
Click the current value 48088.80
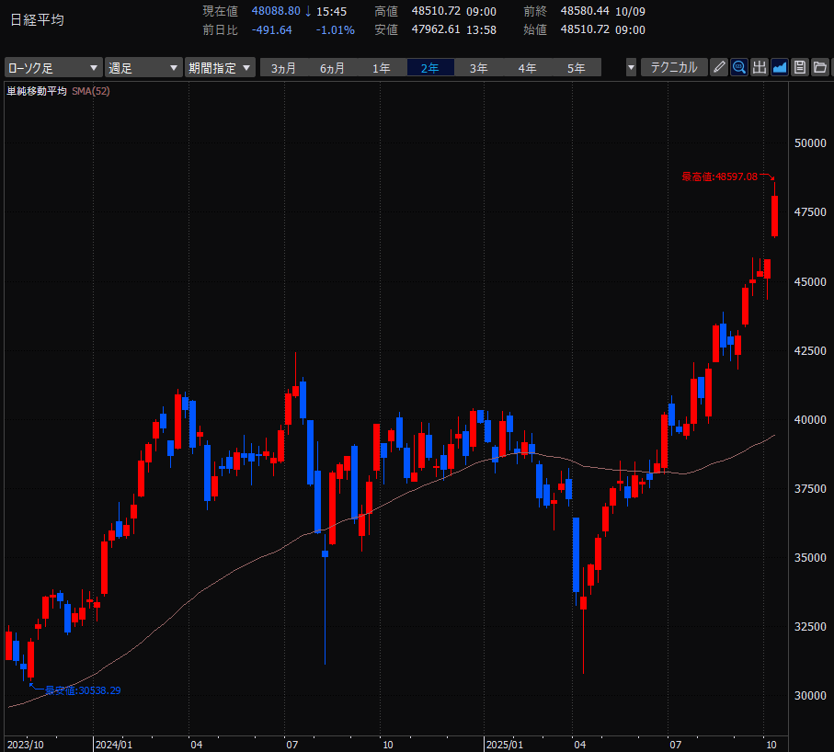[276, 11]
